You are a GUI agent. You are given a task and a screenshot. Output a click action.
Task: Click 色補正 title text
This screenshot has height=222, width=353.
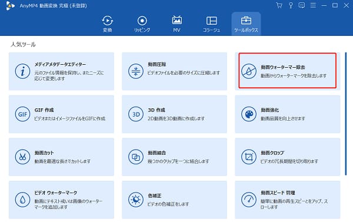(154, 196)
